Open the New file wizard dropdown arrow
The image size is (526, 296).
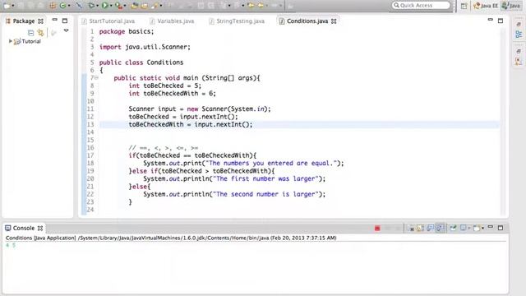pos(13,6)
